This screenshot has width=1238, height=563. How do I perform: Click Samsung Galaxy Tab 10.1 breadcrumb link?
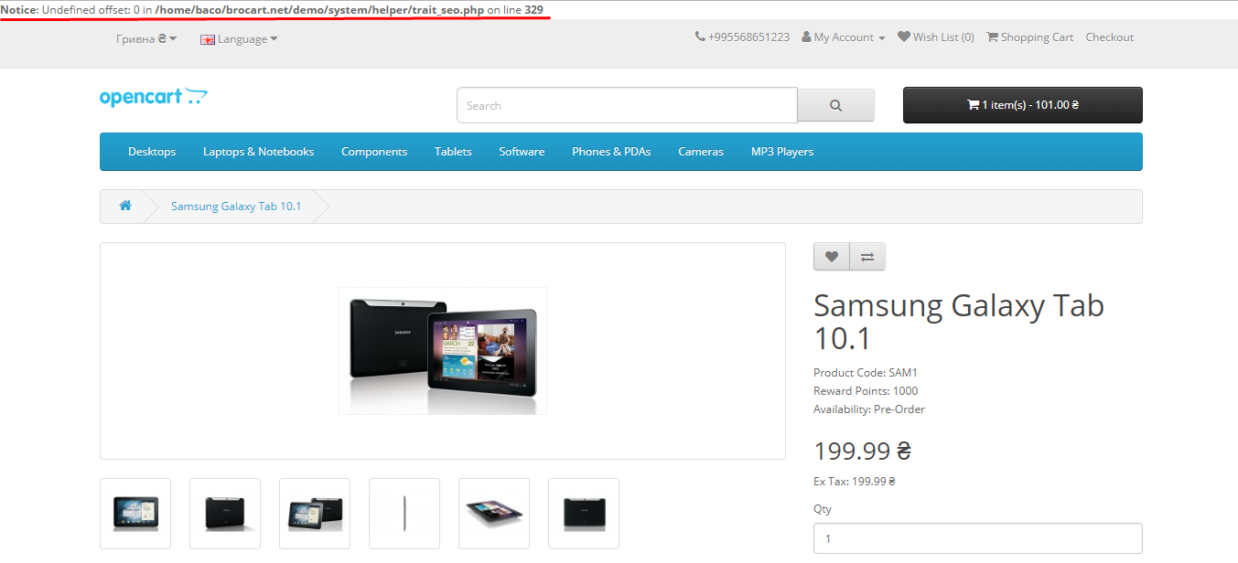236,207
